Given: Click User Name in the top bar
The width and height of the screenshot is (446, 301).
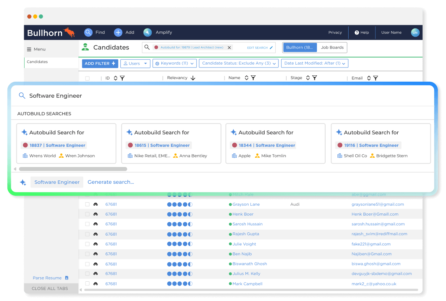Looking at the screenshot, I should (391, 33).
